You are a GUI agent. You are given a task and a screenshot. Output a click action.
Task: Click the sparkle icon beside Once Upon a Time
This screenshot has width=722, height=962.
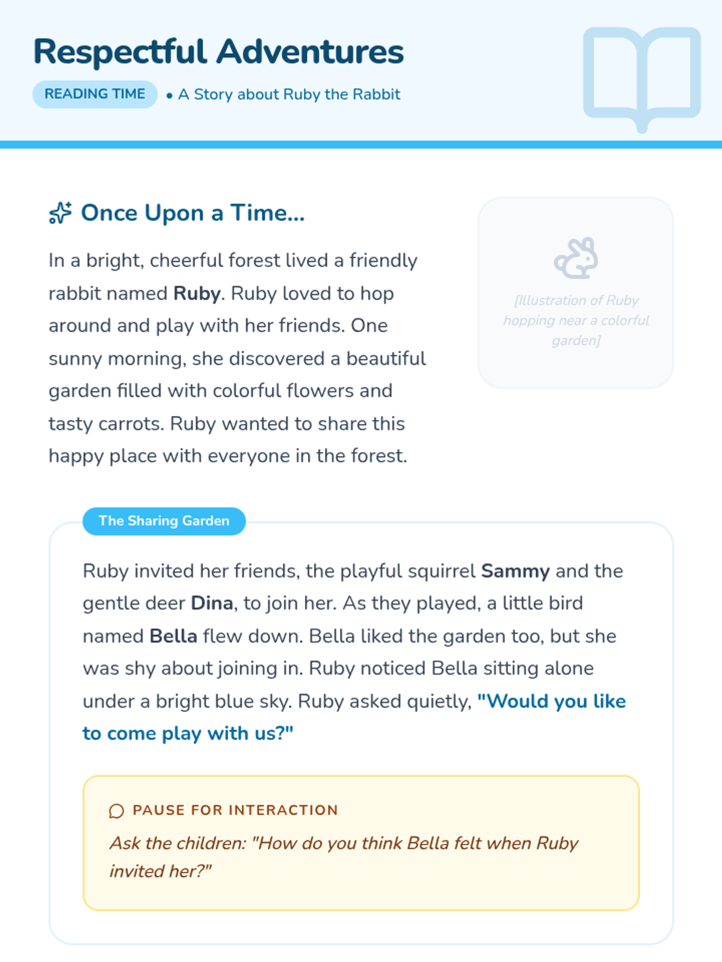point(60,213)
